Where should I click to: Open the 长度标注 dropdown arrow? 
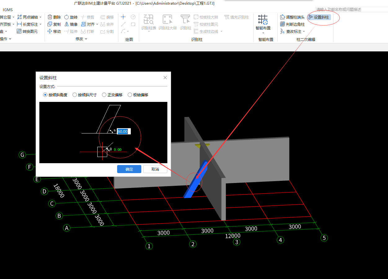coord(40,24)
